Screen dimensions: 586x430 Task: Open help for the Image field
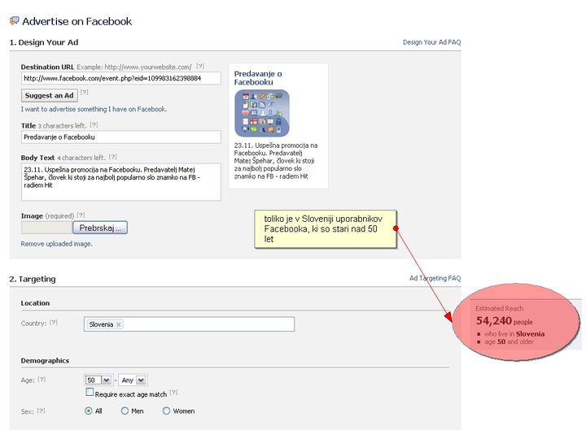(x=81, y=215)
